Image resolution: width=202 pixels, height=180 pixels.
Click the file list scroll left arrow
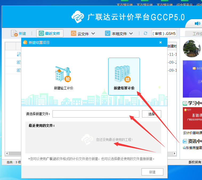[7, 153]
